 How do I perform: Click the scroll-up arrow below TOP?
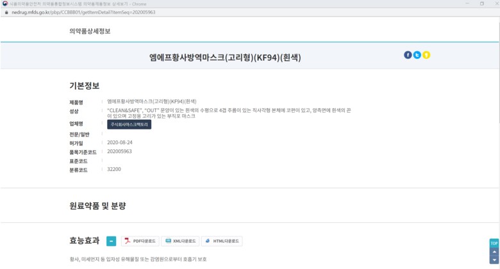click(494, 252)
